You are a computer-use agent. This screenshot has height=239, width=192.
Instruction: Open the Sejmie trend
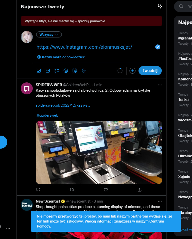coord(184,177)
